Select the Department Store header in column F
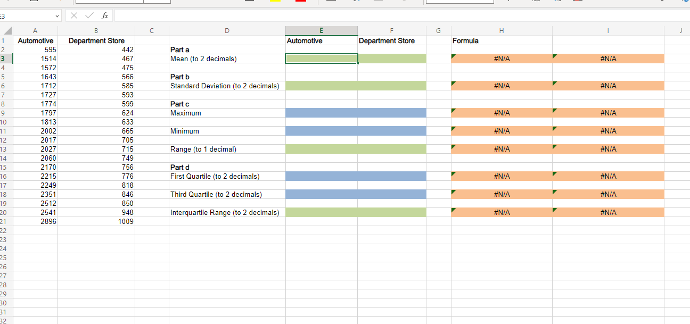 (391, 40)
